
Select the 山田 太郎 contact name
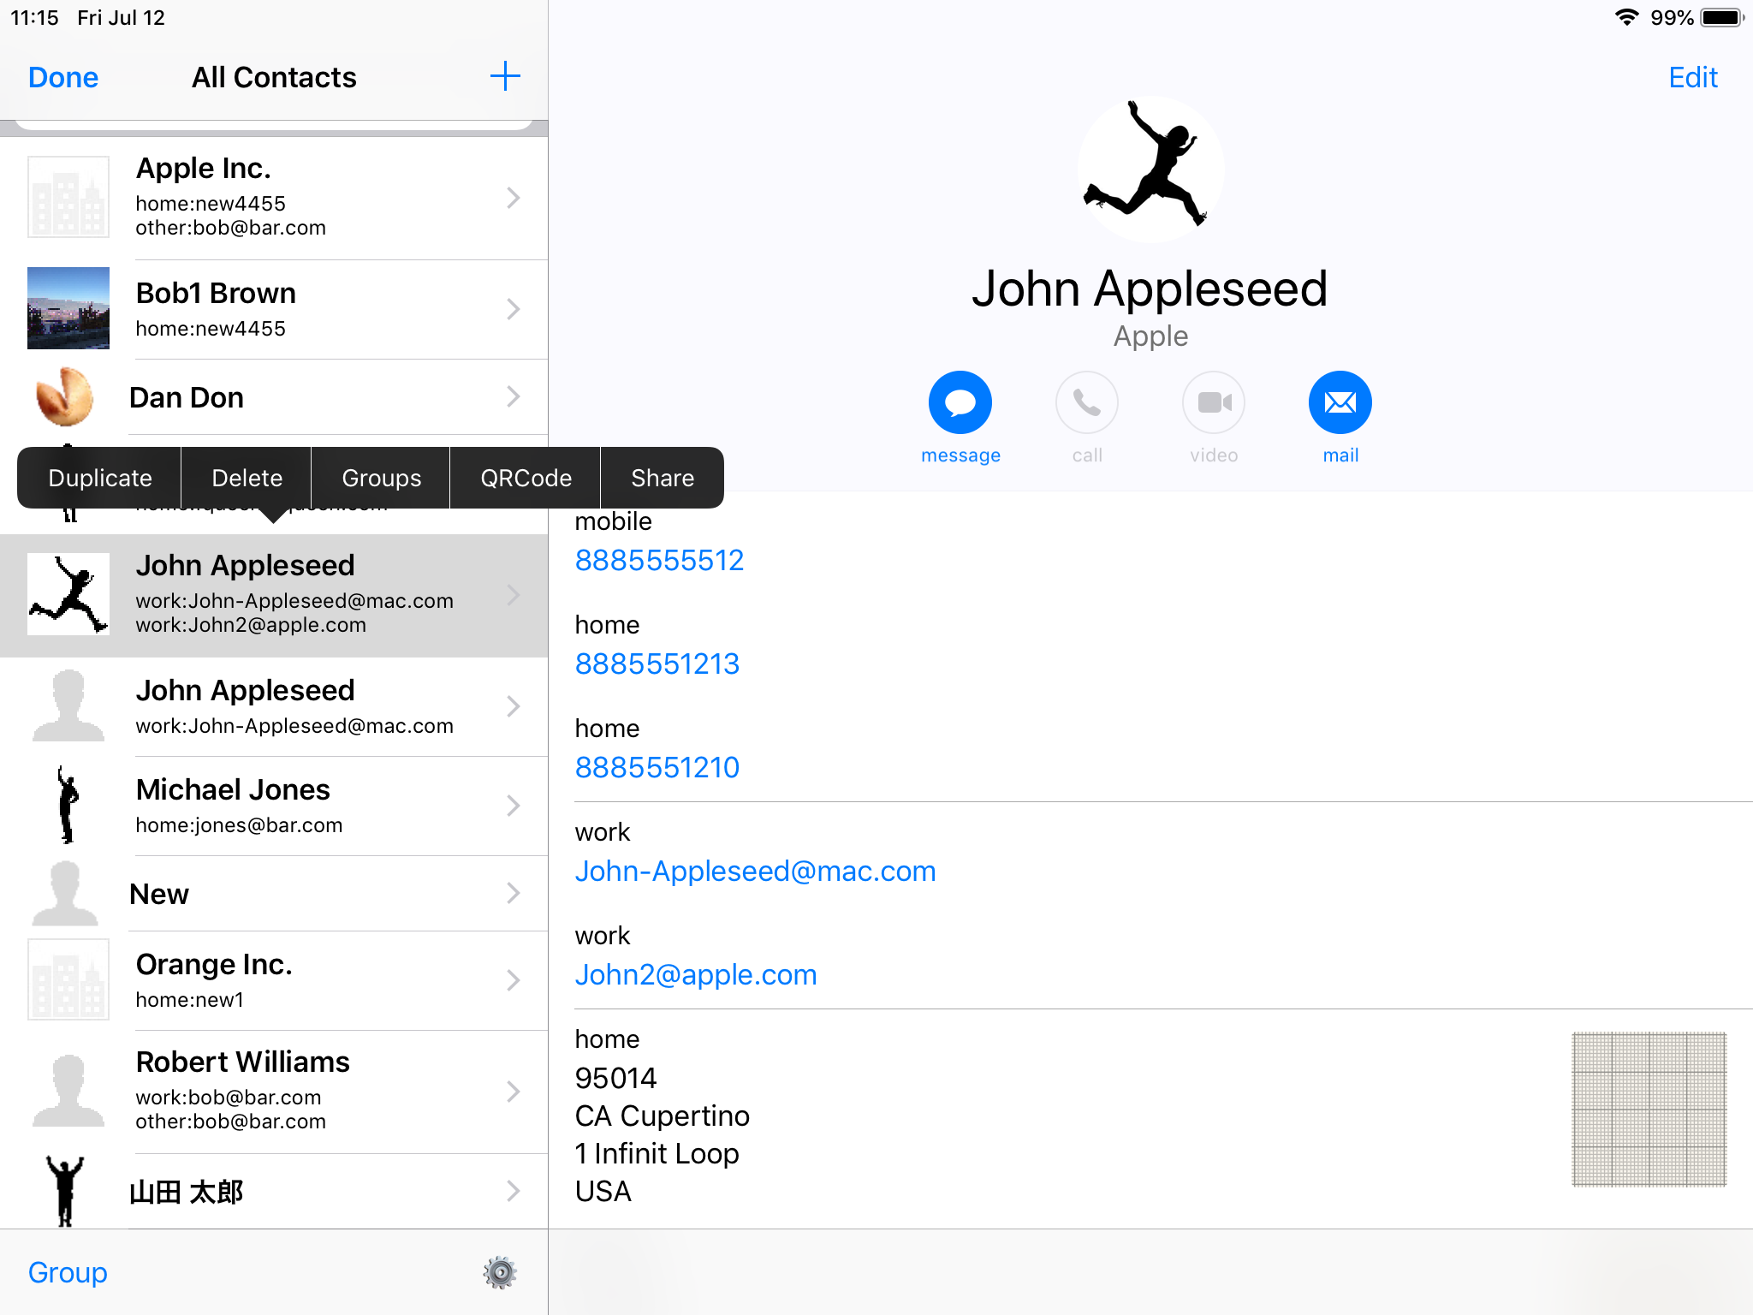[x=187, y=1192]
